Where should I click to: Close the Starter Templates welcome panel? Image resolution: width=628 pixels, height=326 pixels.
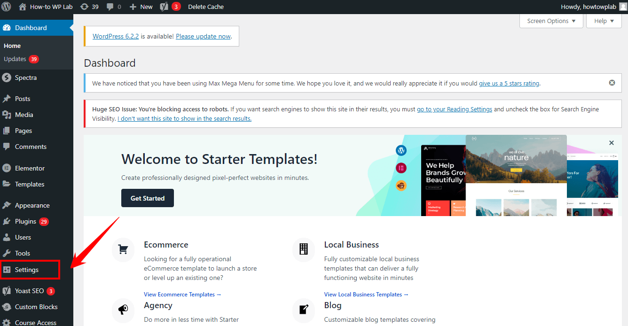click(611, 143)
